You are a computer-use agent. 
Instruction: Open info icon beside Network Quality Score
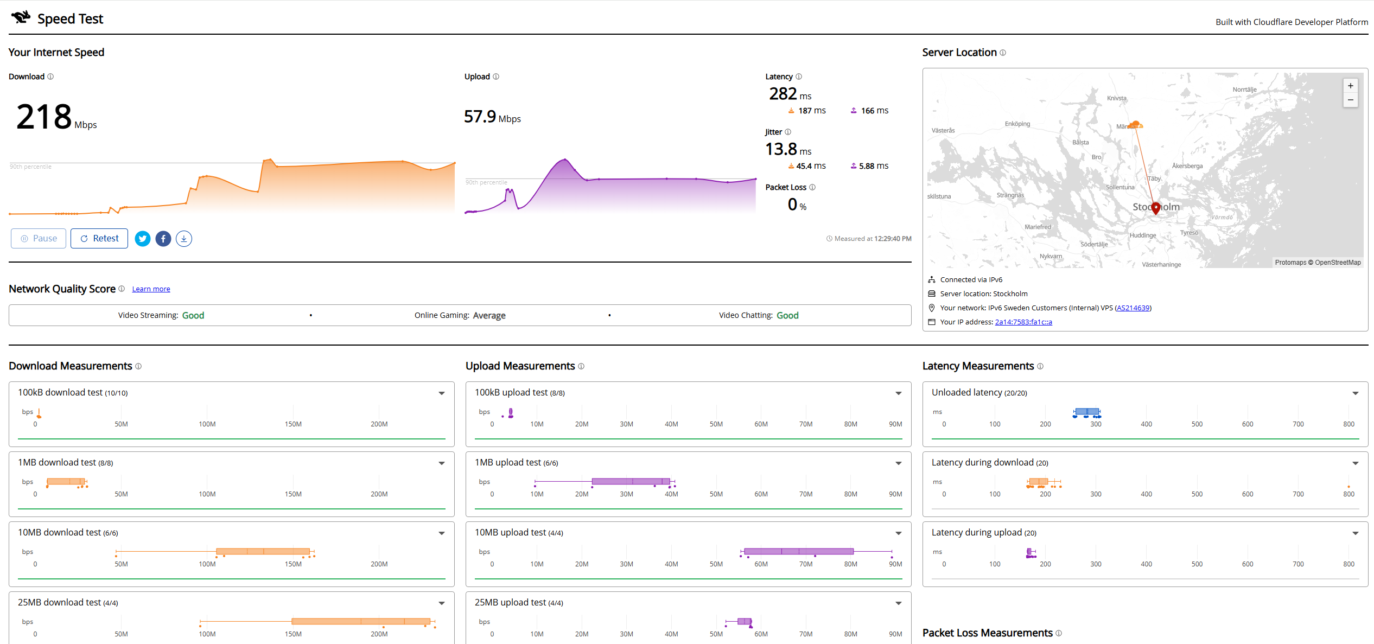tap(122, 289)
